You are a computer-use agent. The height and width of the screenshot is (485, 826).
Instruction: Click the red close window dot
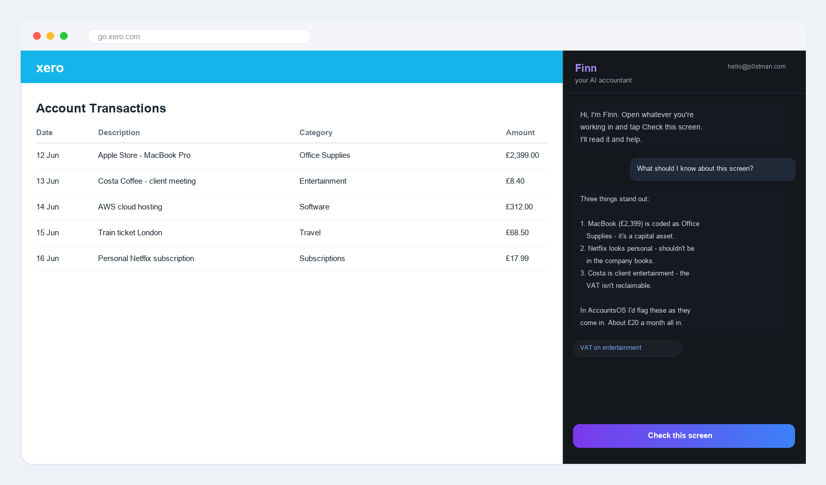[37, 36]
